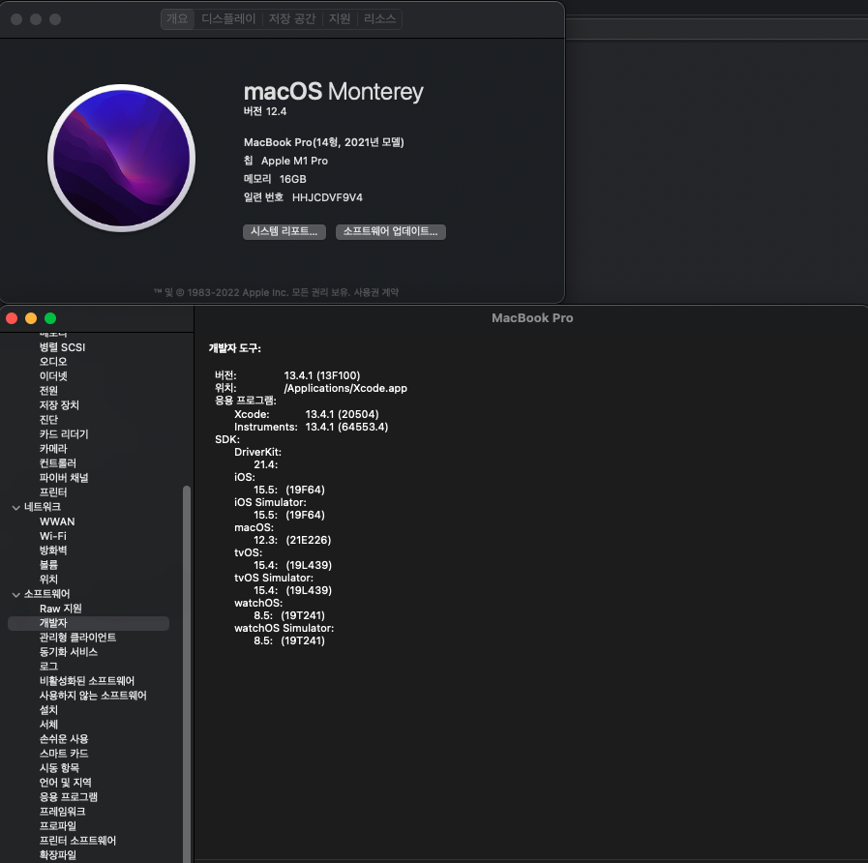The height and width of the screenshot is (863, 868).
Task: Switch to the 개요 tab
Action: click(177, 18)
